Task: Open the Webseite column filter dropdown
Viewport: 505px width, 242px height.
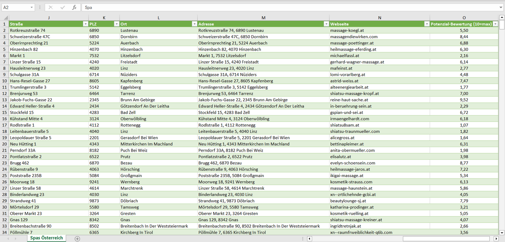Action: click(427, 24)
